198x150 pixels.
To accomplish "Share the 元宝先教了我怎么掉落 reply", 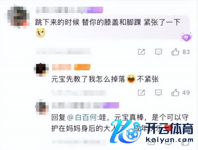I will click(x=141, y=93).
